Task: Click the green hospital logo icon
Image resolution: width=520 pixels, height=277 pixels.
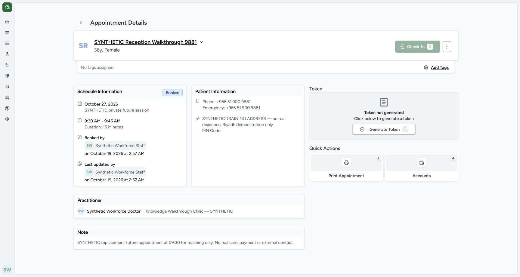Action: pyautogui.click(x=7, y=7)
